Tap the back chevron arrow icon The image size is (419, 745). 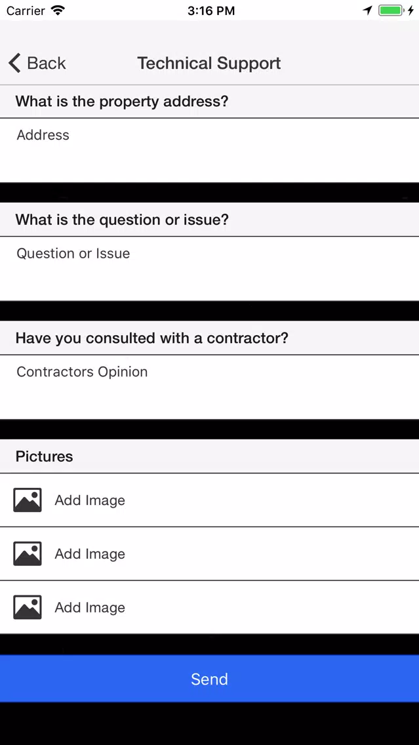[x=14, y=63]
